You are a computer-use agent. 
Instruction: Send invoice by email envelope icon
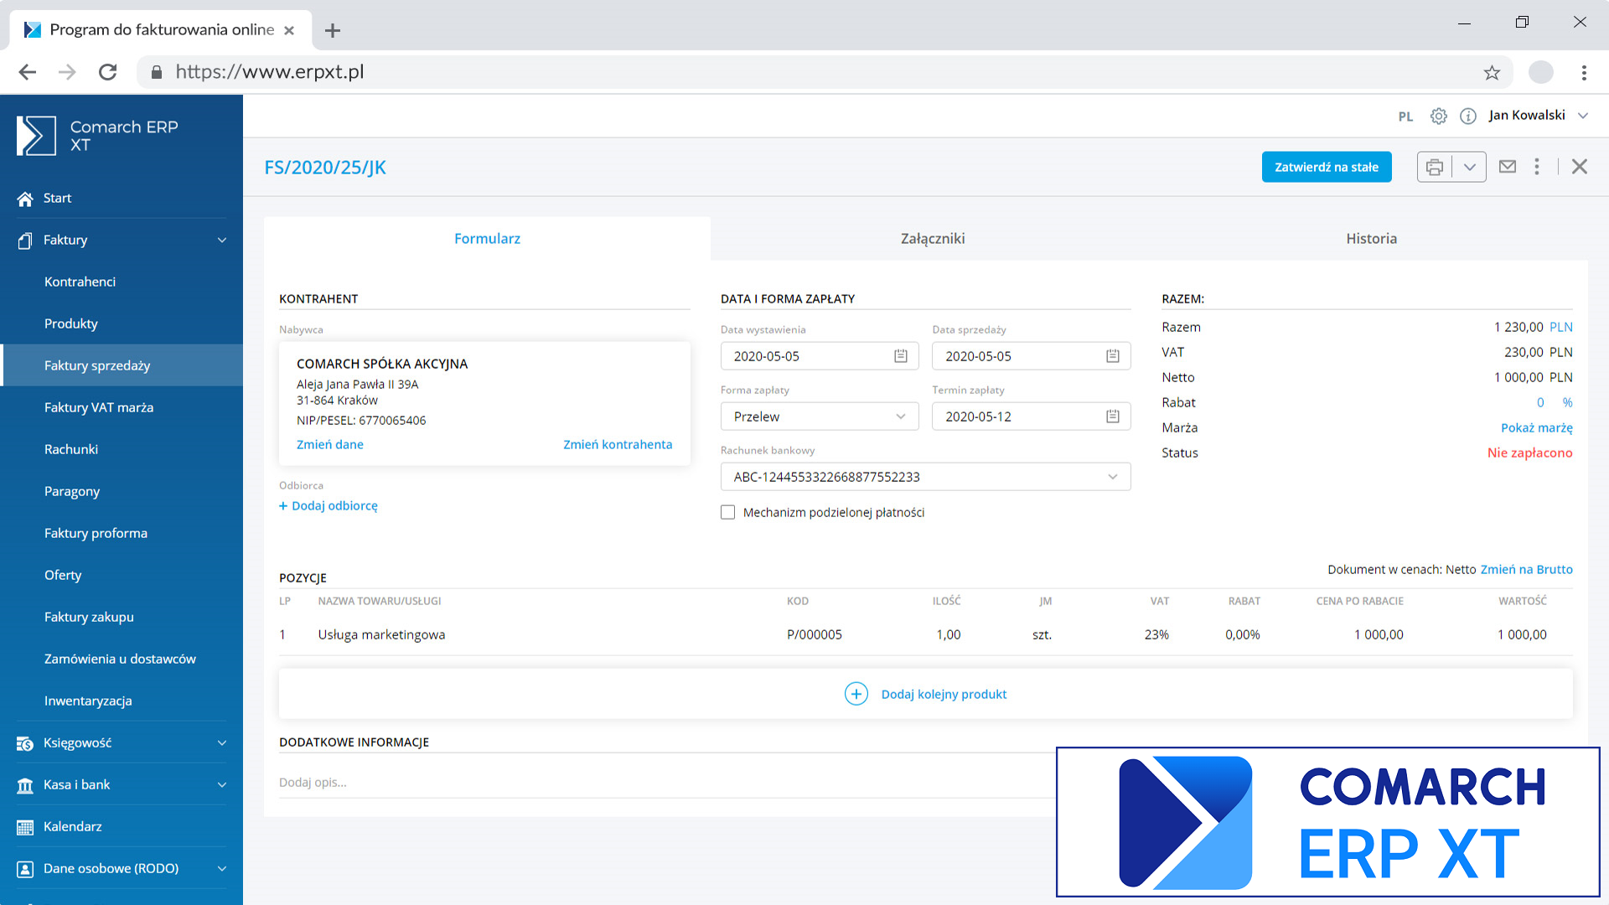[x=1508, y=167]
